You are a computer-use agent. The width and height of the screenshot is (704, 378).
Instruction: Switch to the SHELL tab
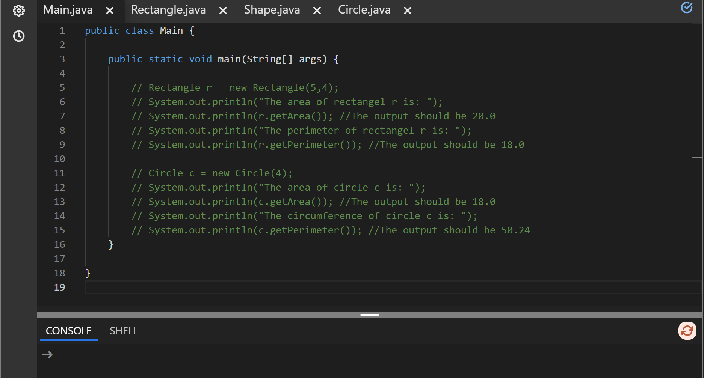point(124,331)
